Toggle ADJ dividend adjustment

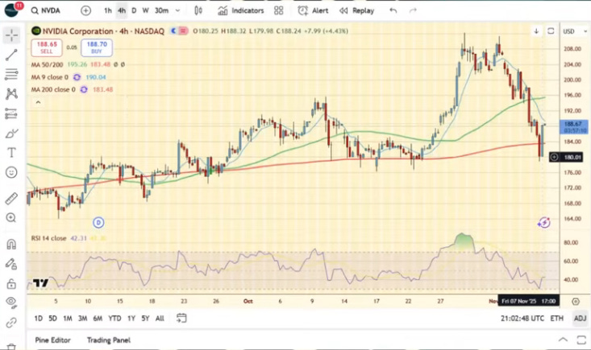pyautogui.click(x=580, y=319)
